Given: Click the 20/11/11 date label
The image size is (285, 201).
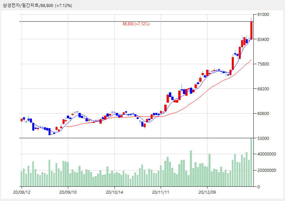Looking at the screenshot, I should pos(161,192).
